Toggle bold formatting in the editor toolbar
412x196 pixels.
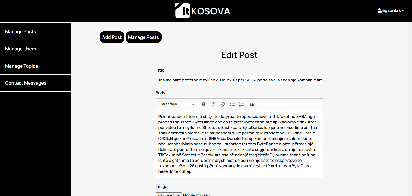pos(204,104)
